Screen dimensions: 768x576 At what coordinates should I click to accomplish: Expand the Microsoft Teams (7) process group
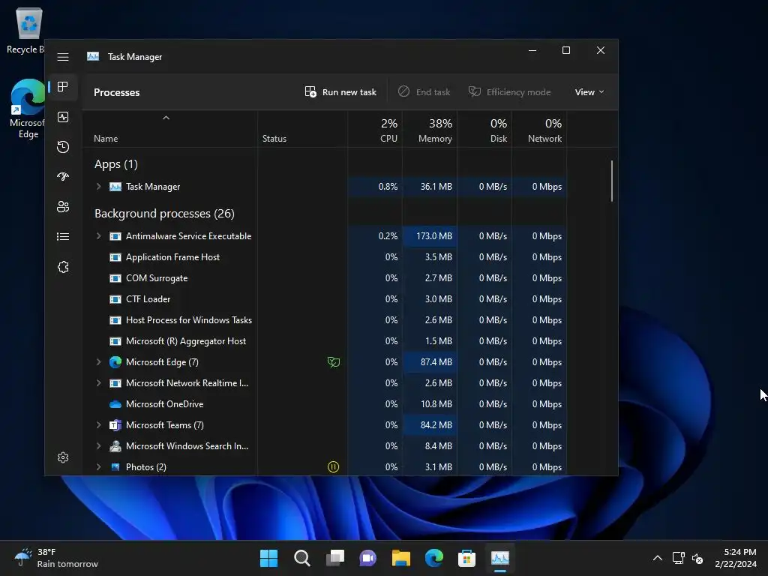click(98, 425)
